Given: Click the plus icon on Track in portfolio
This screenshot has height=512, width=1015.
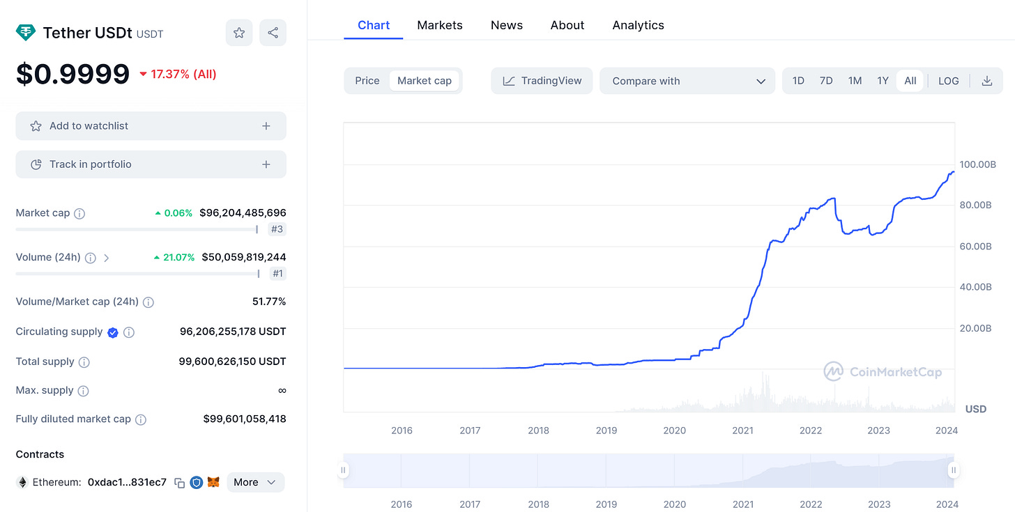Looking at the screenshot, I should 266,164.
